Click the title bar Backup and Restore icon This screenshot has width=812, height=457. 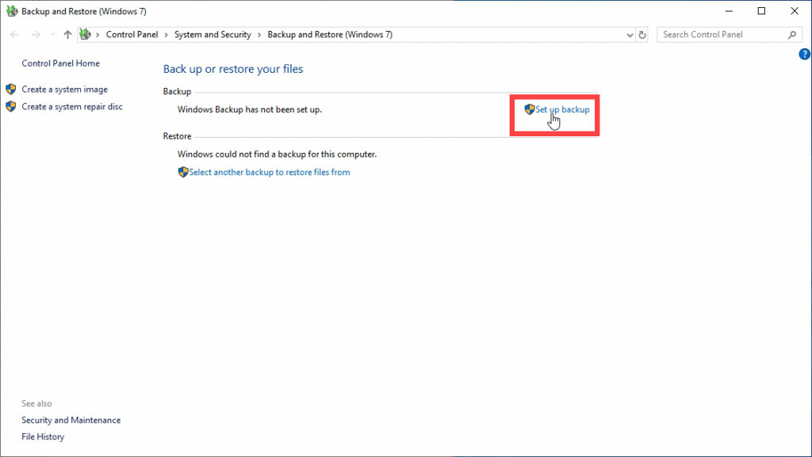pos(11,11)
